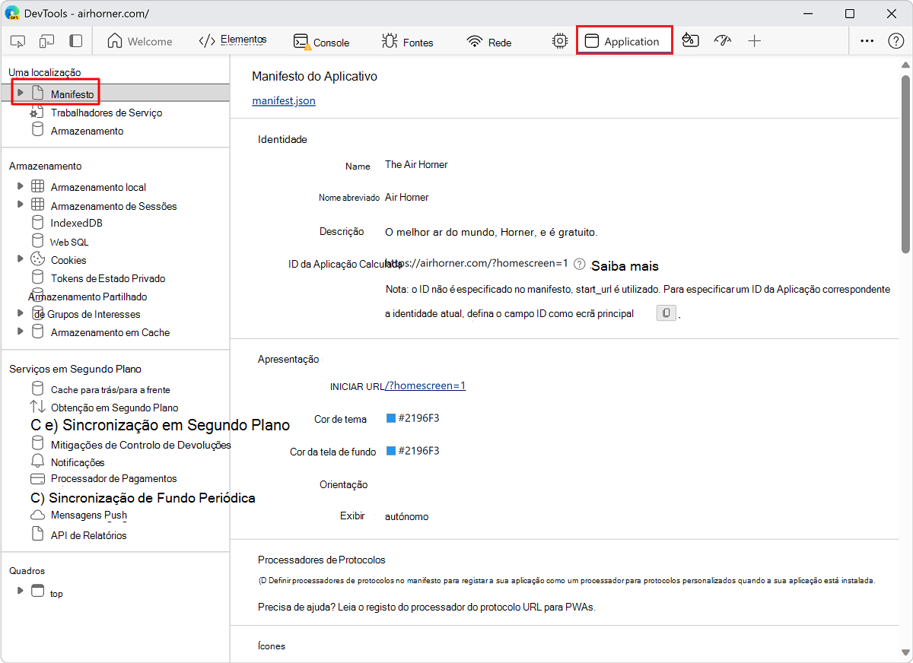Click the Microsoft Edge DevTools title bar icon
913x663 pixels.
(13, 14)
